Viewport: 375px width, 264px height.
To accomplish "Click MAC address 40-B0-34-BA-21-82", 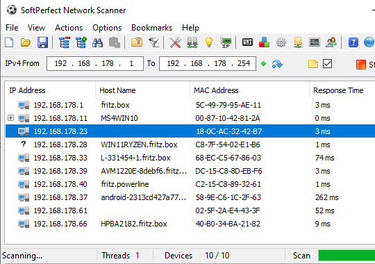I will tap(228, 224).
